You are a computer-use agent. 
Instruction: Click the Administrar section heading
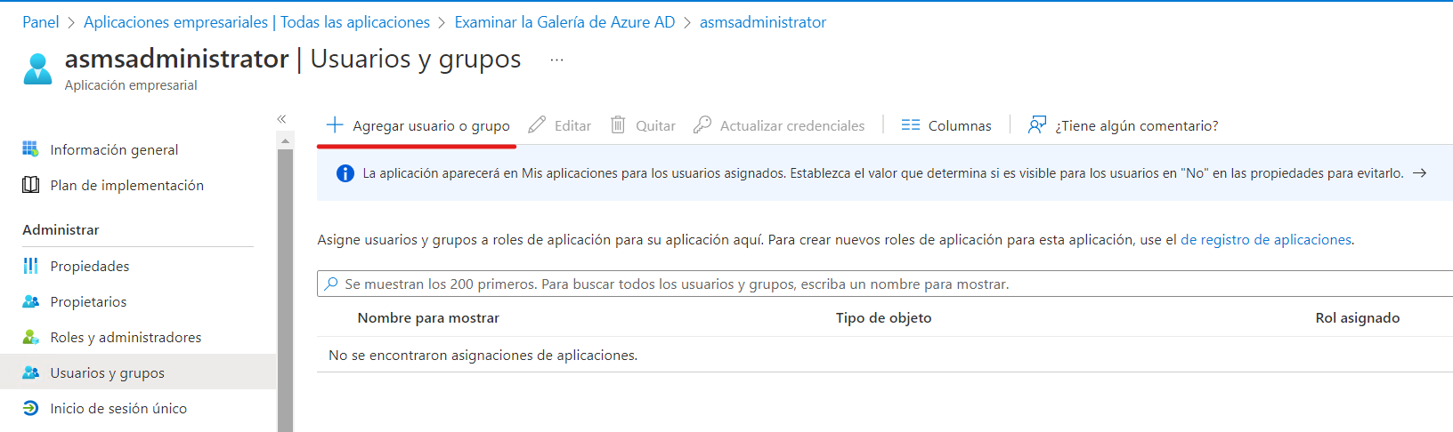[x=61, y=229]
